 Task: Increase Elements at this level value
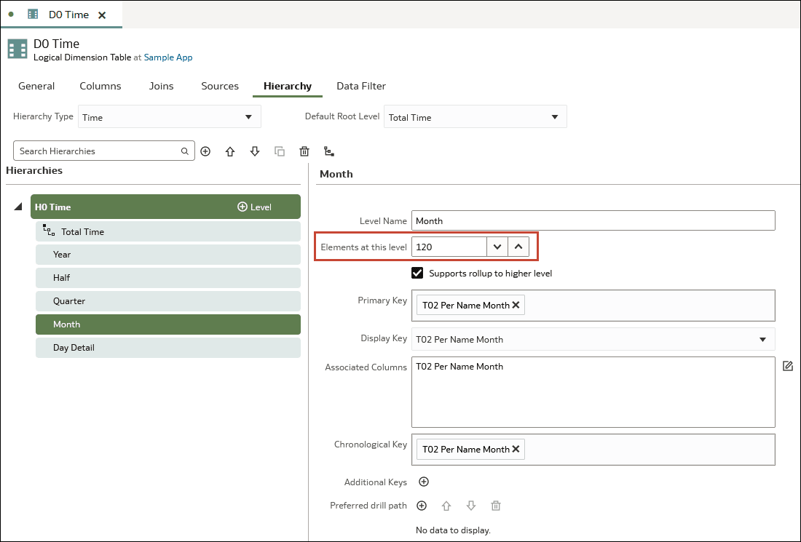pyautogui.click(x=518, y=247)
